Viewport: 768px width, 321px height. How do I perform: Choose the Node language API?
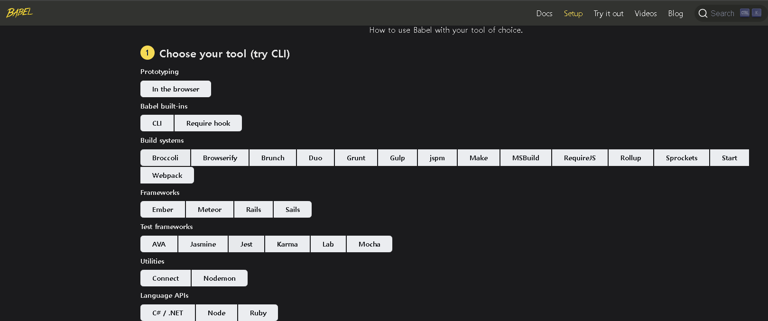point(216,313)
